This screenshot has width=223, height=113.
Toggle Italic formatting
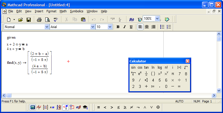pos(124,27)
